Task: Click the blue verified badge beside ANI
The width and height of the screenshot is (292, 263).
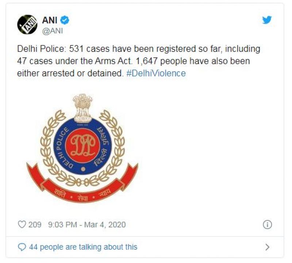Action: [65, 20]
